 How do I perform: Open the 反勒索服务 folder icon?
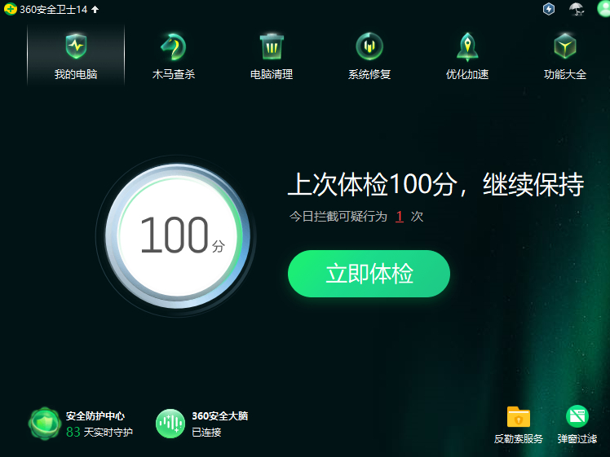(518, 417)
